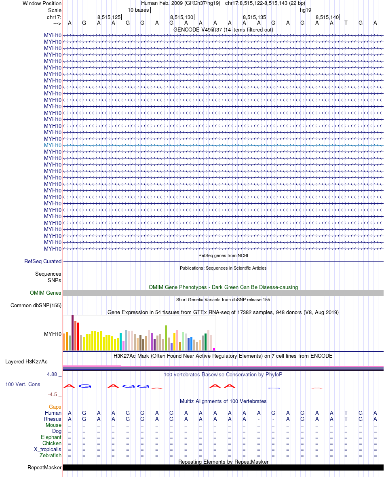
Task: Click the tallest dark magenta GTEx expression bar
Action: point(73,333)
